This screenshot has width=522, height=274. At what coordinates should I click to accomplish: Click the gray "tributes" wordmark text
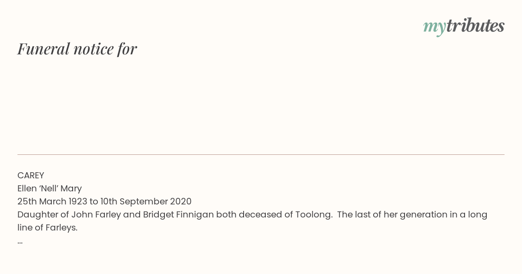[x=475, y=26]
